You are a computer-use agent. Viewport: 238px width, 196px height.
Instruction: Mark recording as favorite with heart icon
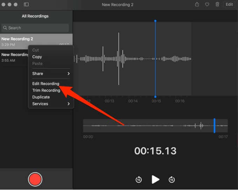coord(207,5)
